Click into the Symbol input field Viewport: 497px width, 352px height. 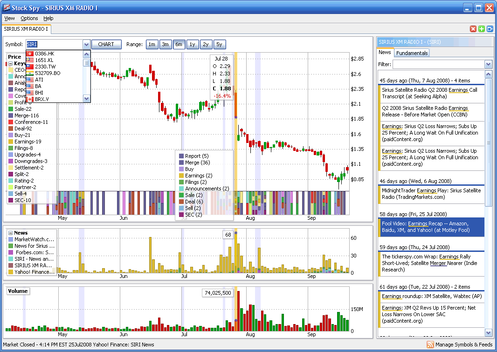[x=54, y=44]
